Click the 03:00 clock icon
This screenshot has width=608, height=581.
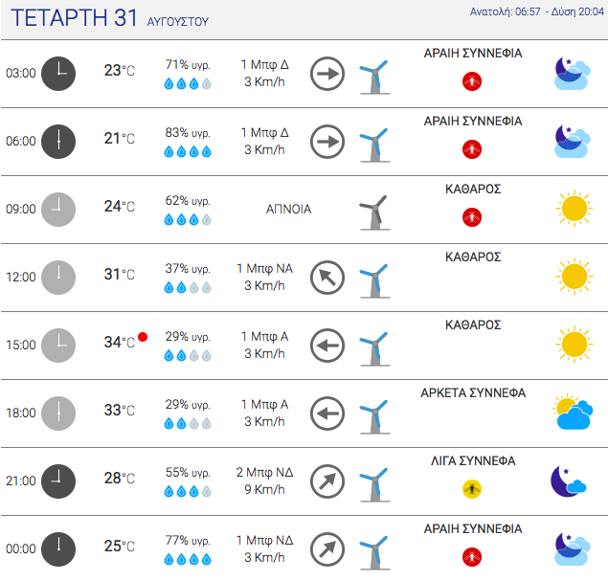pos(58,74)
